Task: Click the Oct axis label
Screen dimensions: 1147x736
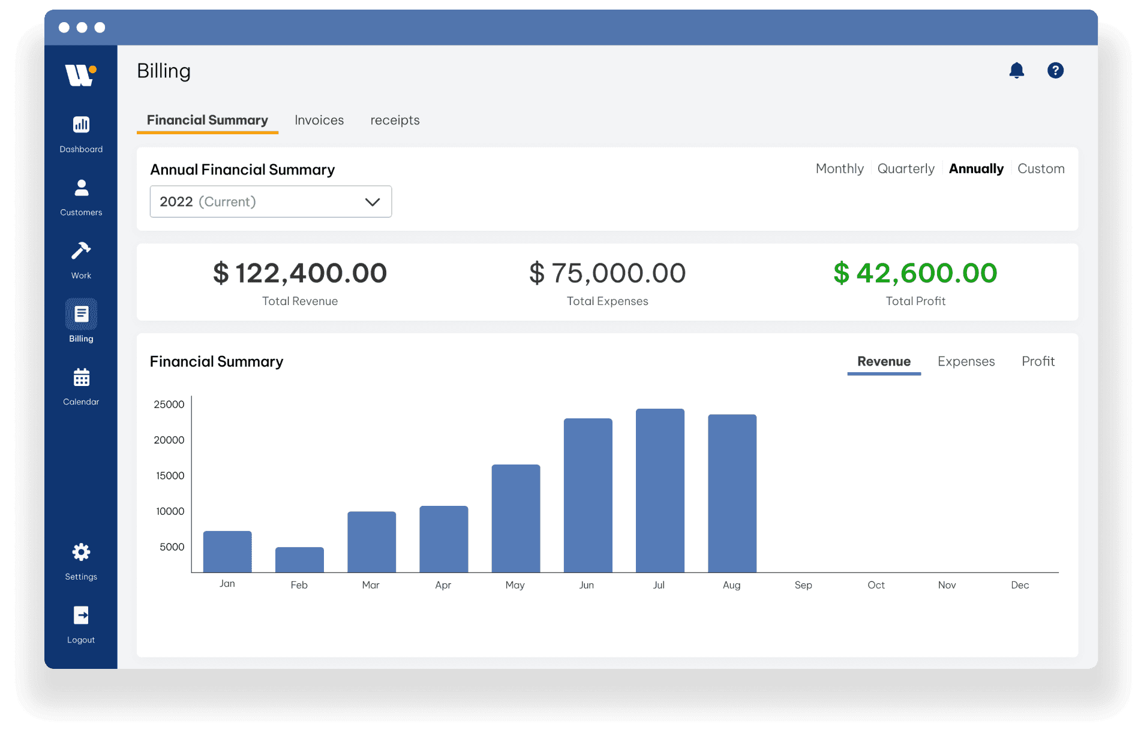Action: (x=876, y=585)
